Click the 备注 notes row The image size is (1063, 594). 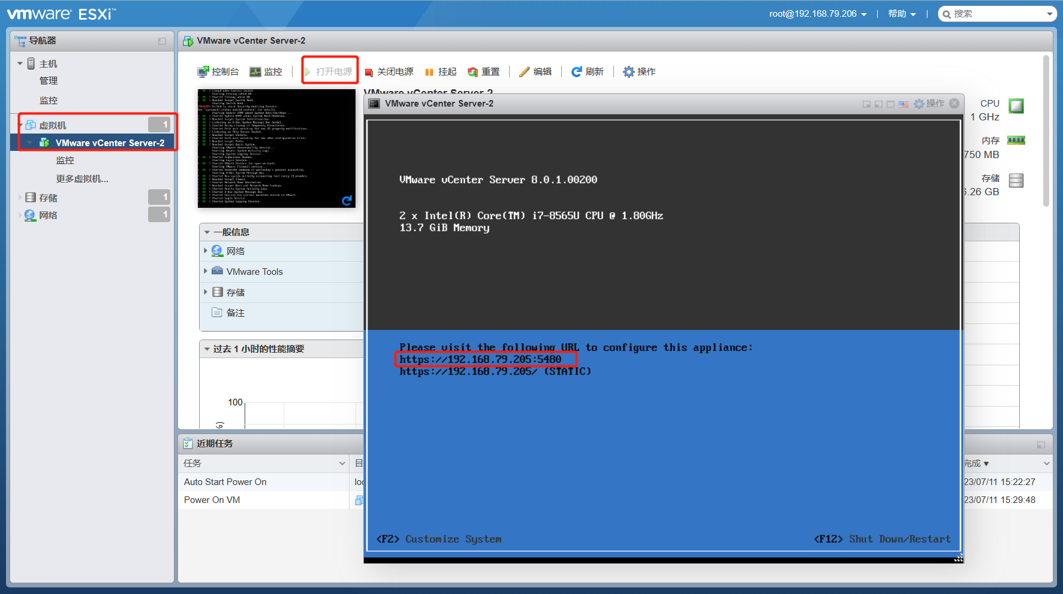[x=282, y=313]
